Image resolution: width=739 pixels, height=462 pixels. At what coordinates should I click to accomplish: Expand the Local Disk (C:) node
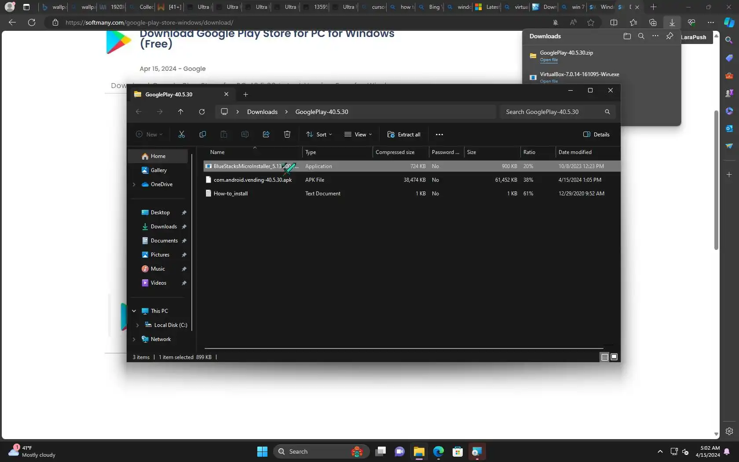138,325
